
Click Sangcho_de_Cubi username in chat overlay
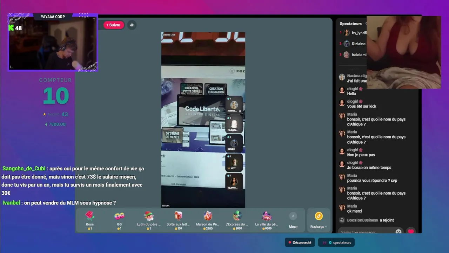click(x=24, y=169)
